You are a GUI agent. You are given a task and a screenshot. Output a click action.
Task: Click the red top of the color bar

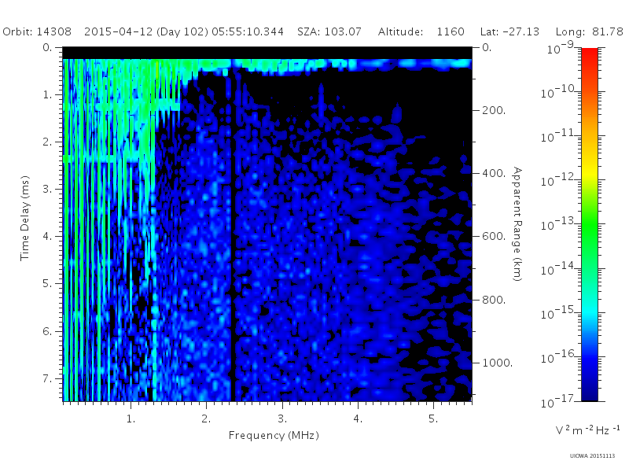coord(590,54)
